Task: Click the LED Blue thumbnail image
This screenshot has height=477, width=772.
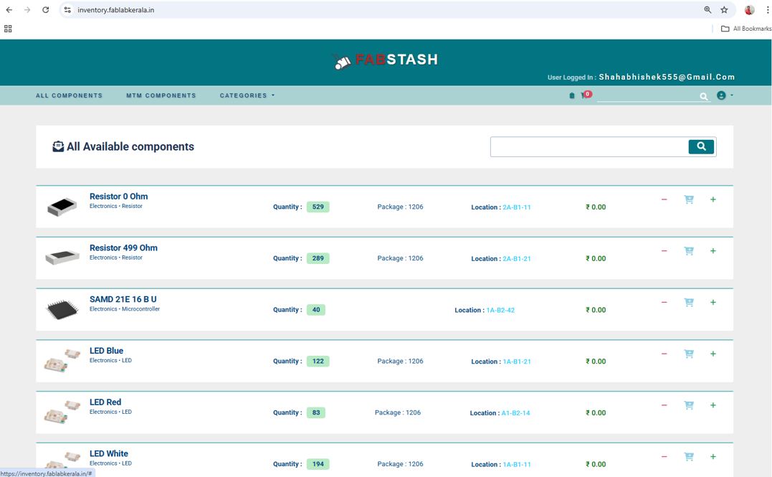Action: (x=62, y=360)
